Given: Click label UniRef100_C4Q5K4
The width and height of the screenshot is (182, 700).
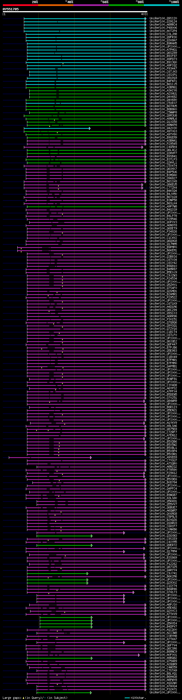Looking at the screenshot, I should click(163, 147).
